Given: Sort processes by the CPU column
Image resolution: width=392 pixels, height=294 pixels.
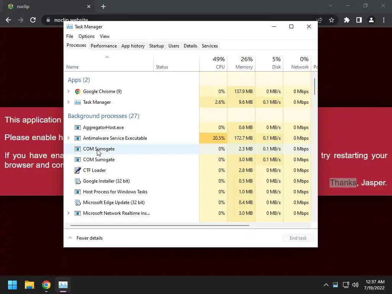Looking at the screenshot, I should coord(213,63).
